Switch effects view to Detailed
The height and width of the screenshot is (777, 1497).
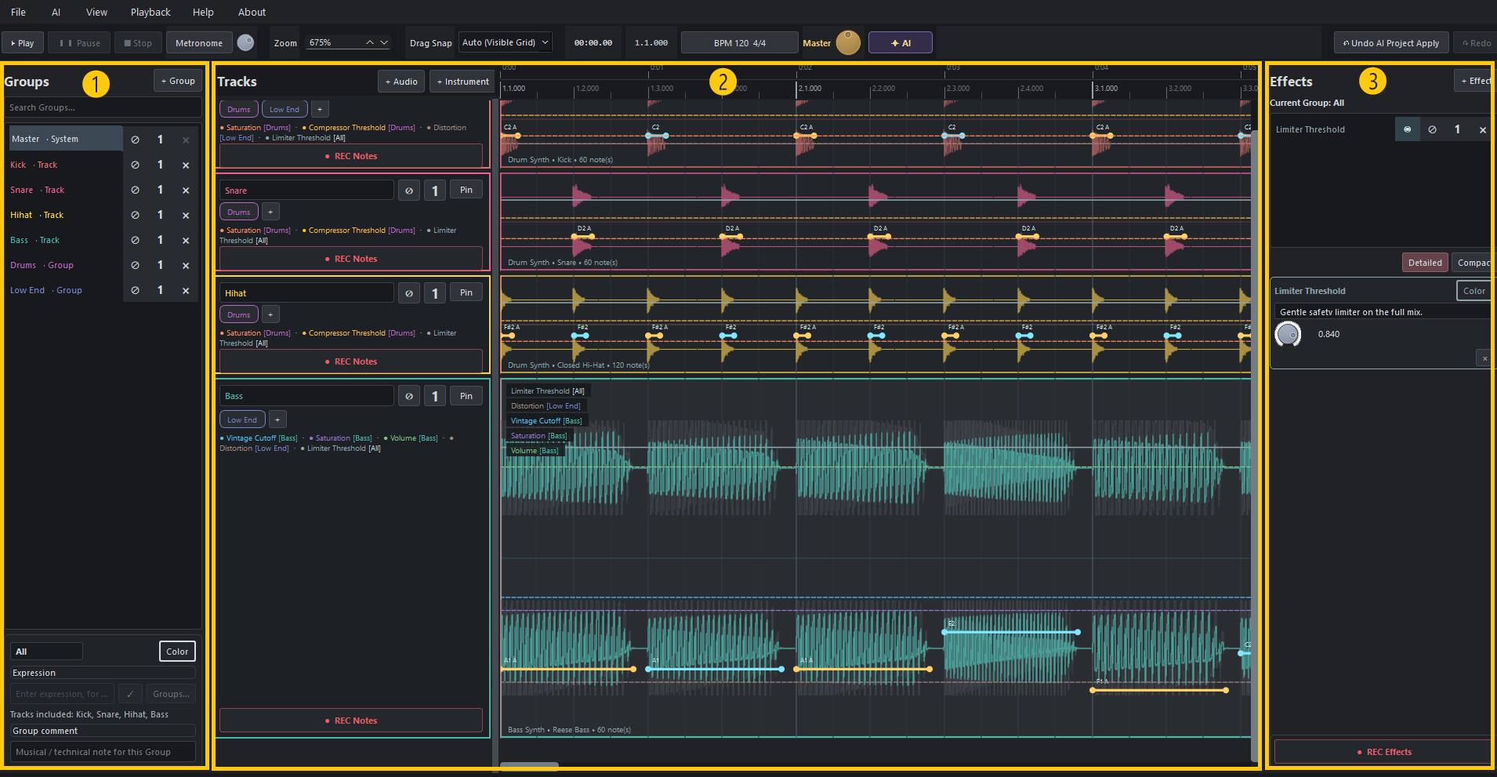point(1424,263)
